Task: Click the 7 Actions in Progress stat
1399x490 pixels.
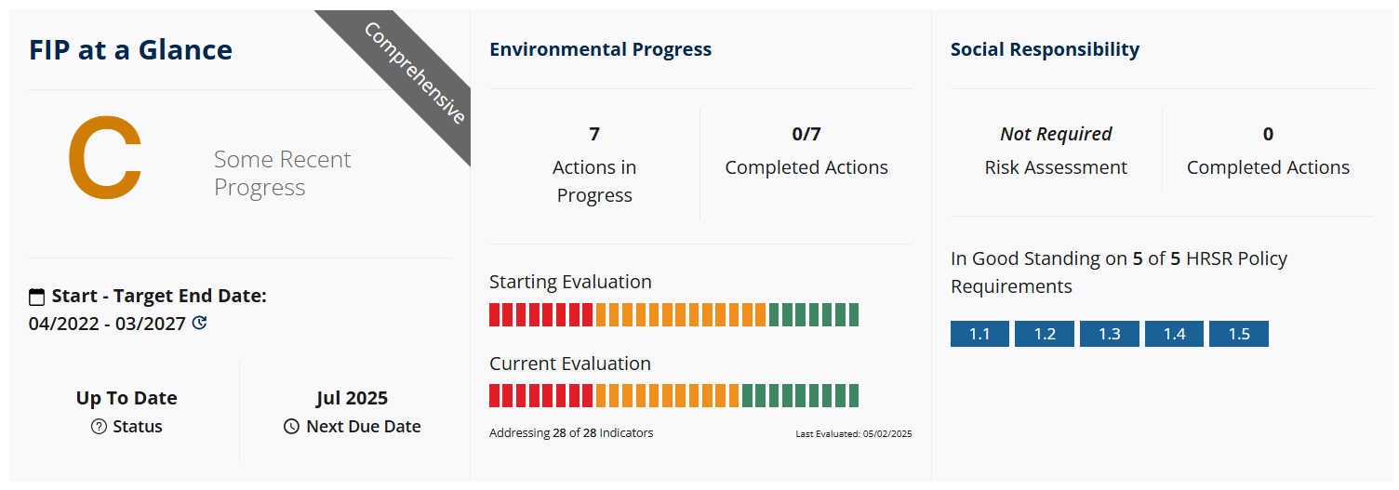Action: (594, 165)
